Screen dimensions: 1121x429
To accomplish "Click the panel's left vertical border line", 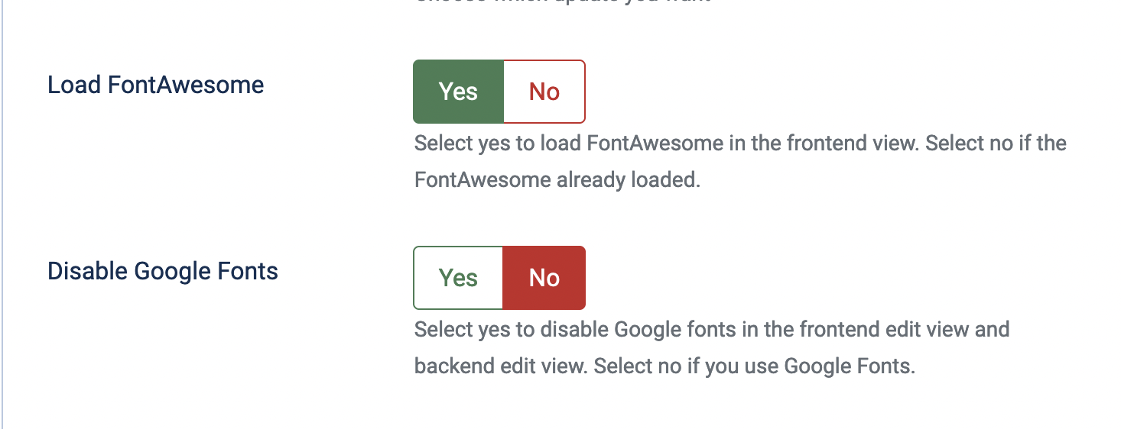I will (2, 214).
